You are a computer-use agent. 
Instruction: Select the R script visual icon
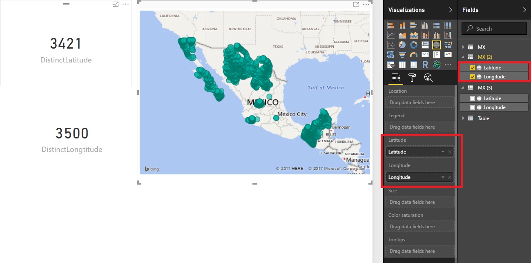425,65
